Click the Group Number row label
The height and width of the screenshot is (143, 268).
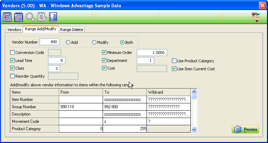35,107
